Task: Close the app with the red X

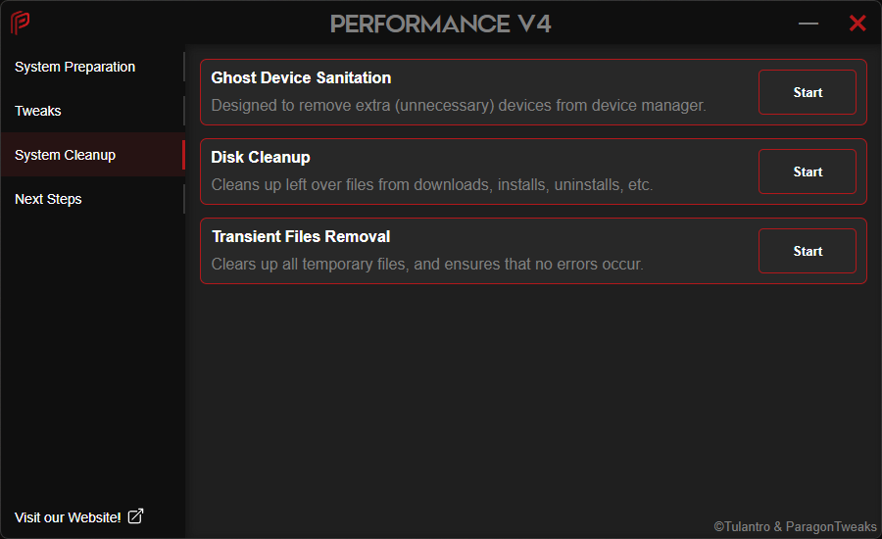Action: (857, 24)
